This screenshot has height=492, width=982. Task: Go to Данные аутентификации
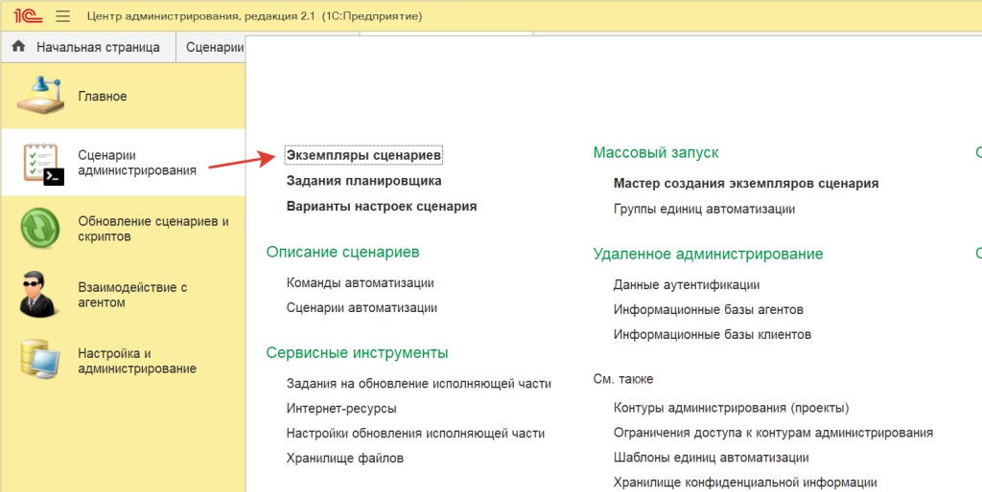tap(687, 284)
